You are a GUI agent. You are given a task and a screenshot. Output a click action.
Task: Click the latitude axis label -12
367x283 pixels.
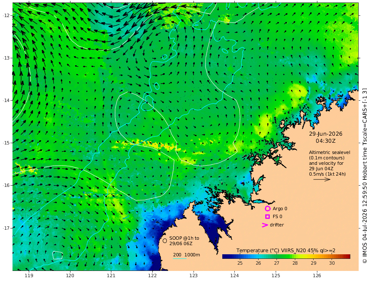pos(6,15)
